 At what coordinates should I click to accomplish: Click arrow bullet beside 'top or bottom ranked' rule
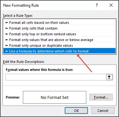coord(7,34)
